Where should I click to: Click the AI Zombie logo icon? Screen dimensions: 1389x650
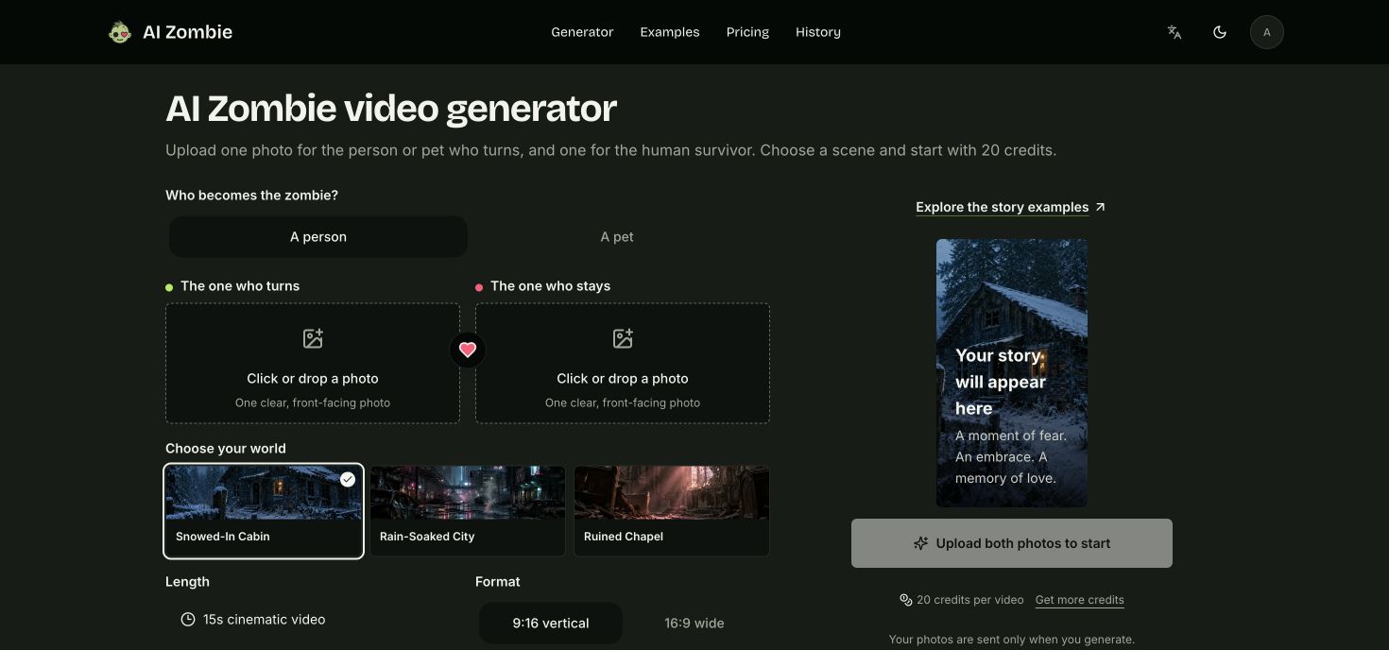click(120, 32)
